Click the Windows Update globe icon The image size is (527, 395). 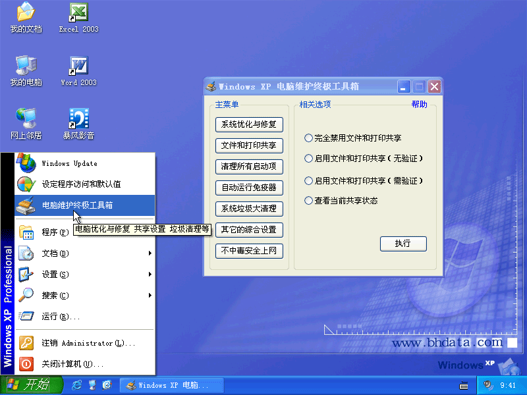(26, 163)
